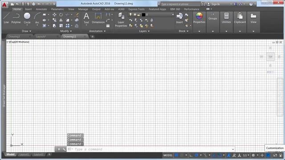Open Layer Properties manager

point(121,20)
